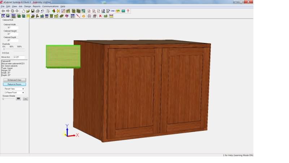Click the undo curved arrow icon
The width and height of the screenshot is (289, 163).
tap(42, 11)
